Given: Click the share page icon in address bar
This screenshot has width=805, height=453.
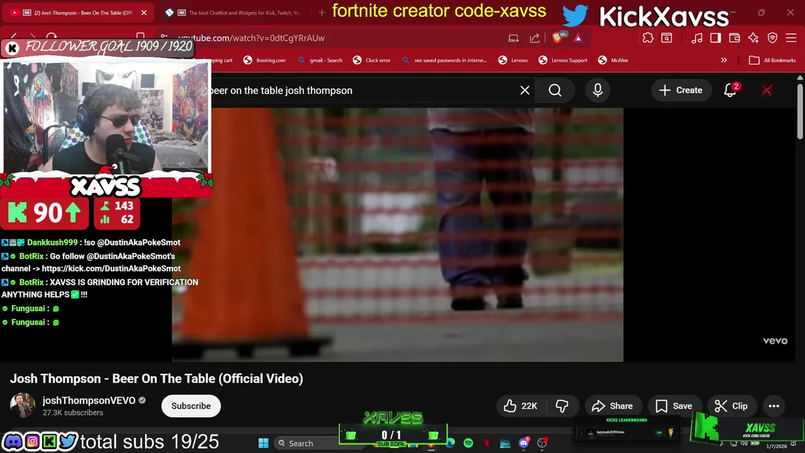Looking at the screenshot, I should click(x=535, y=38).
